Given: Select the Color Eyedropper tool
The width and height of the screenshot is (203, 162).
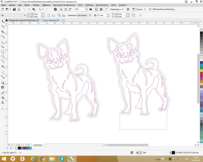Looking at the screenshot, I should point(3,93).
